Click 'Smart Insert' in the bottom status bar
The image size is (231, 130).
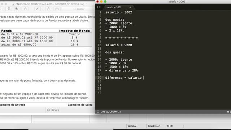pyautogui.click(x=154, y=126)
